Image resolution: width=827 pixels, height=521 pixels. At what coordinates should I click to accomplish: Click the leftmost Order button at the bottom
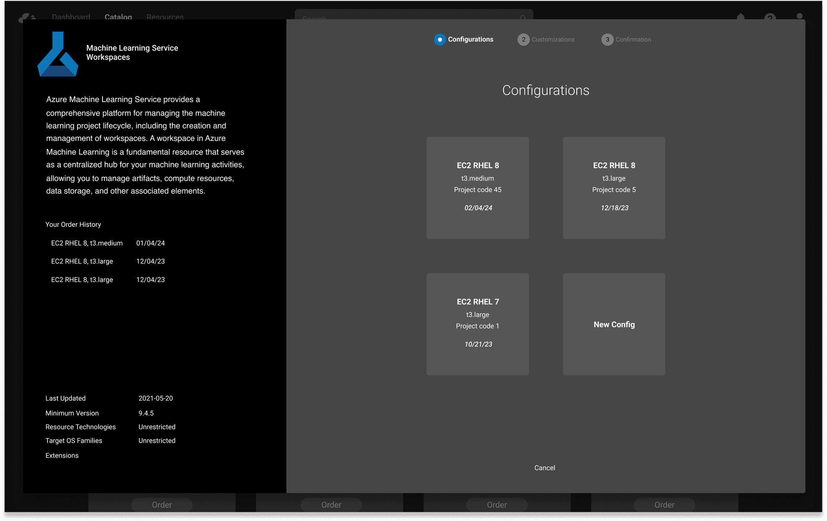[x=162, y=505]
